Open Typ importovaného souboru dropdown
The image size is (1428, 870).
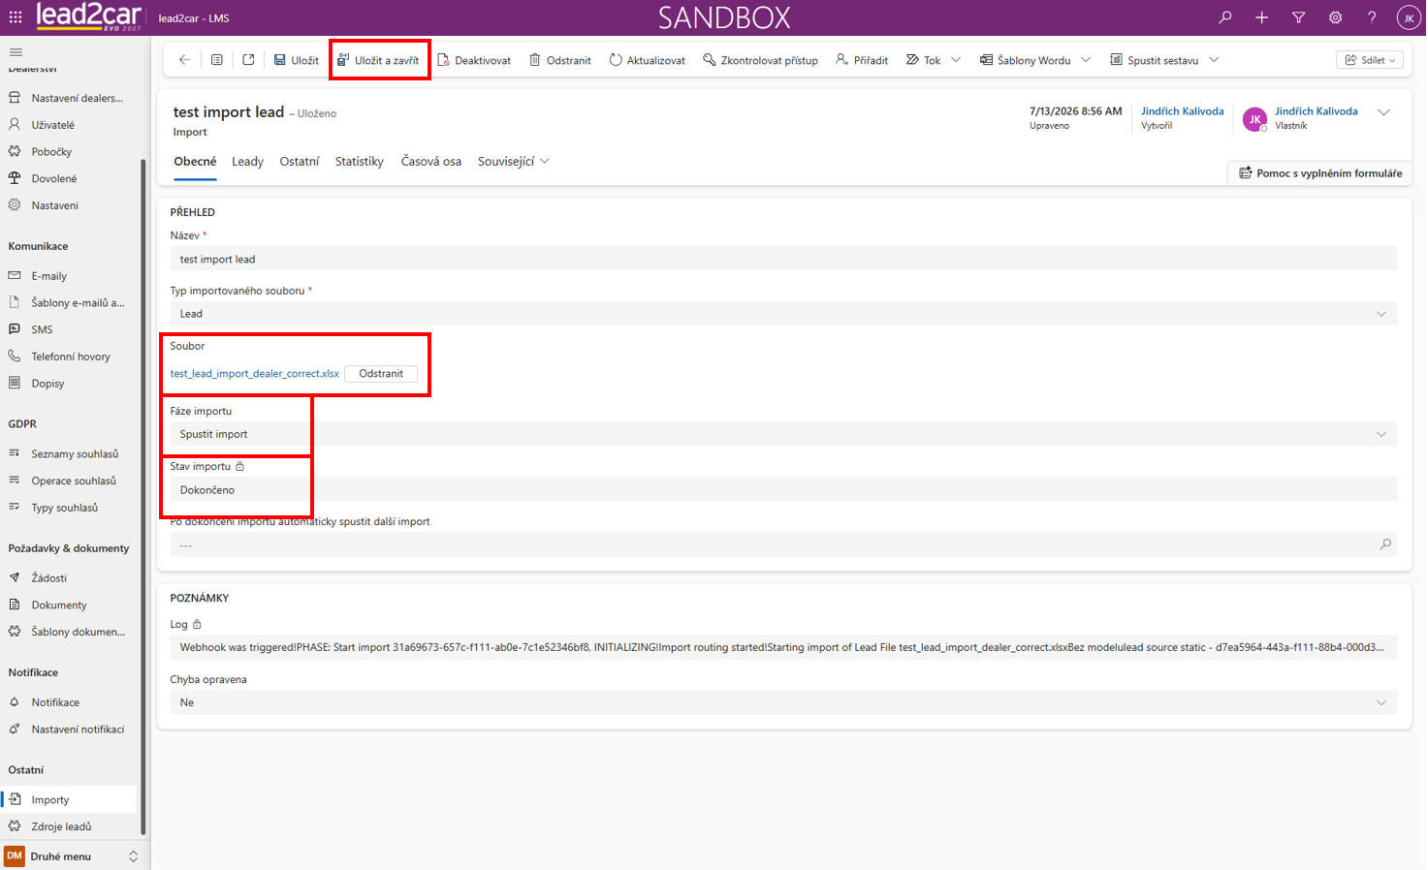click(x=783, y=314)
